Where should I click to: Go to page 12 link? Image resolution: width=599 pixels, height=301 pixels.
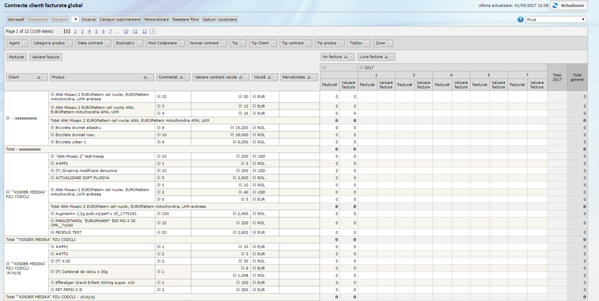pyautogui.click(x=144, y=31)
